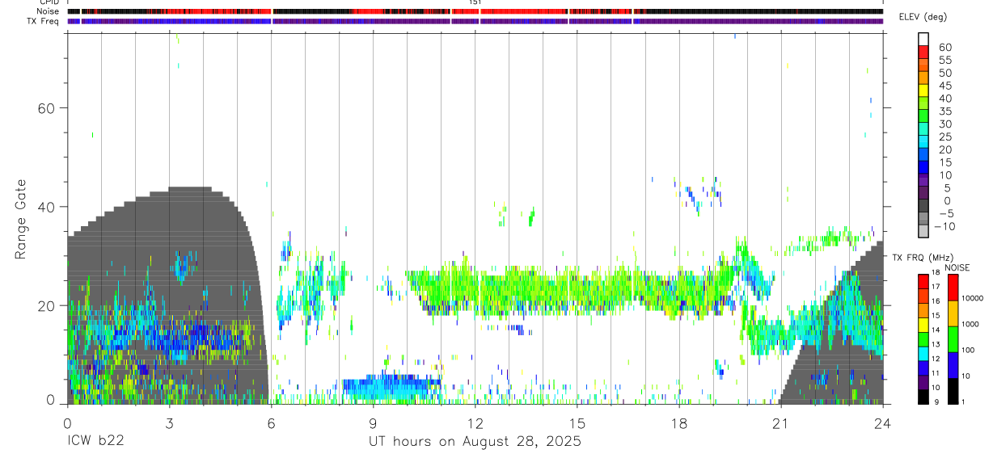993x458 pixels.
Task: Select the green 13-14 MHz TX FRQ swatch
Action: pyautogui.click(x=923, y=338)
